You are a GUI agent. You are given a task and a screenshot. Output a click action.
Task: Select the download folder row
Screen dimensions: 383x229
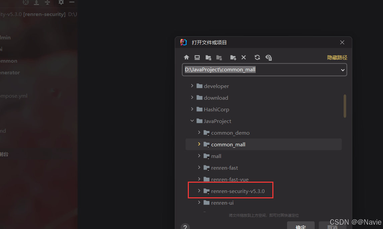pos(264,98)
